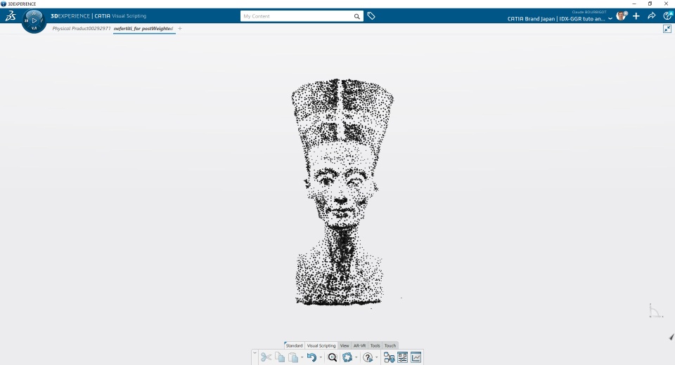Click the Dassault Systèmes 3DS logo
Viewport: 675px width, 365px height.
tap(11, 16)
